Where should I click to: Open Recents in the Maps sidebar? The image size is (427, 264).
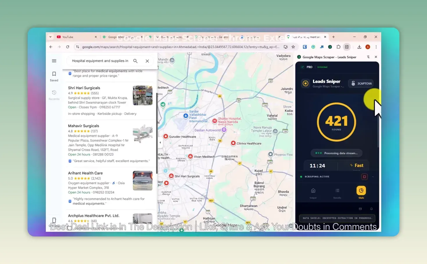click(54, 95)
